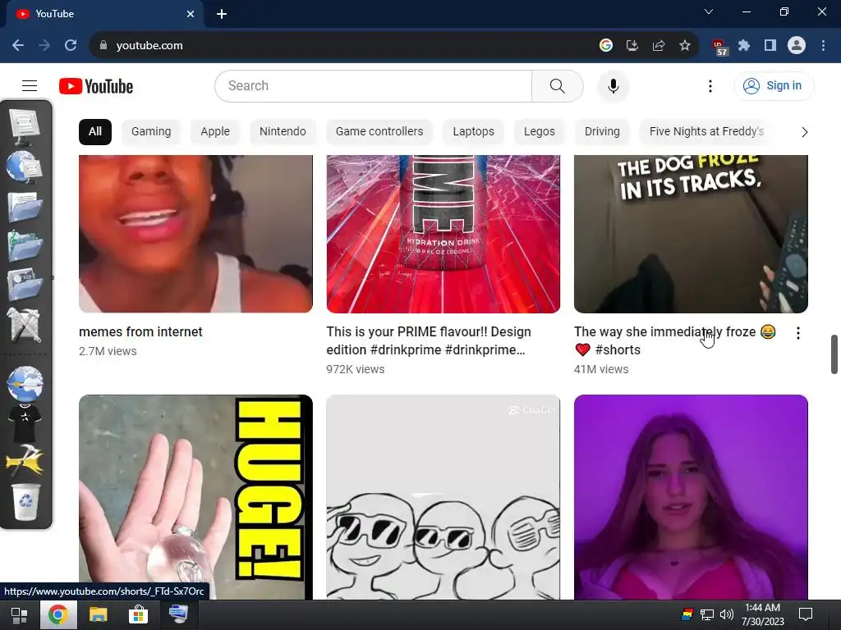Image resolution: width=841 pixels, height=630 pixels.
Task: Select the Apple filter chip
Action: pyautogui.click(x=215, y=132)
